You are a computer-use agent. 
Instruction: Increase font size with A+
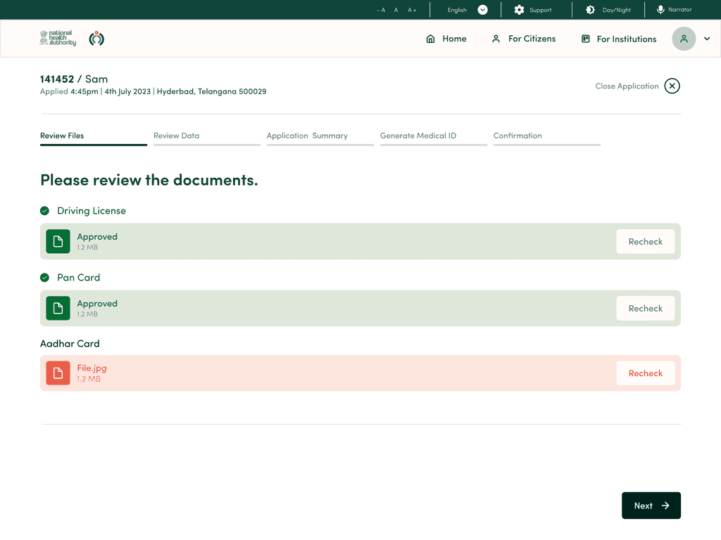(412, 10)
